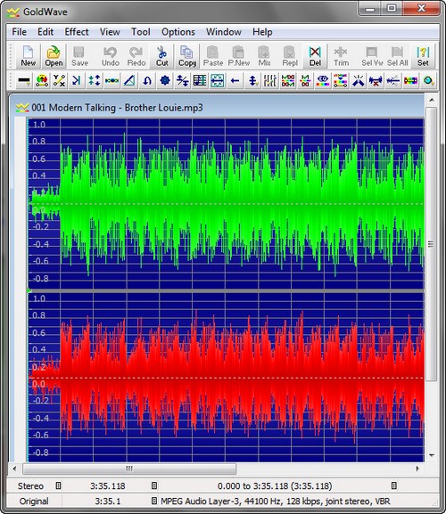Click the magnifier icon ending the effects toolbar
Image resolution: width=446 pixels, height=514 pixels.
tap(428, 80)
